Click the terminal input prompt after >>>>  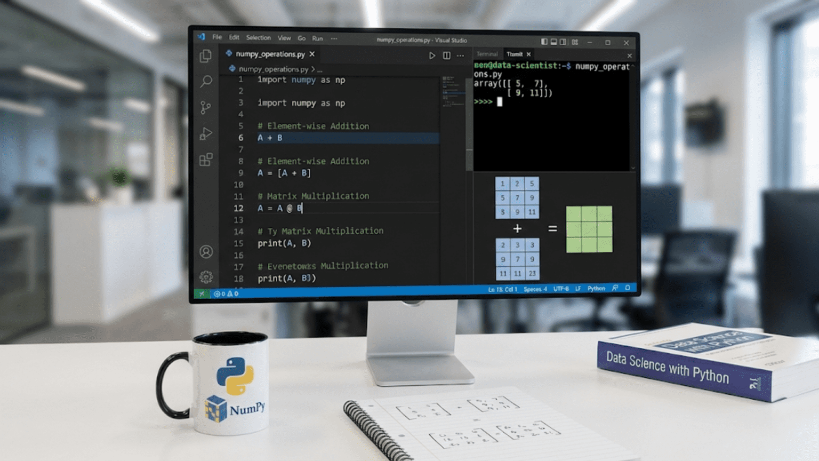coord(500,102)
